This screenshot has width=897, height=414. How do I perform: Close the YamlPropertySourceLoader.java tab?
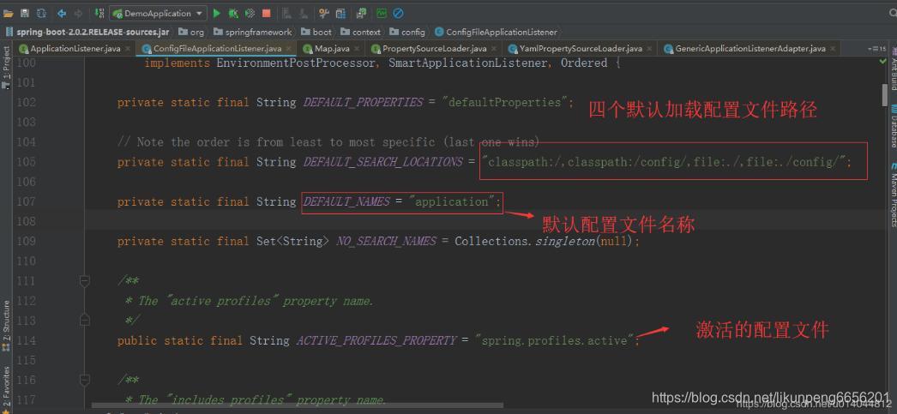649,49
